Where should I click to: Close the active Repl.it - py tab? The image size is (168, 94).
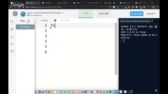(x=39, y=3)
